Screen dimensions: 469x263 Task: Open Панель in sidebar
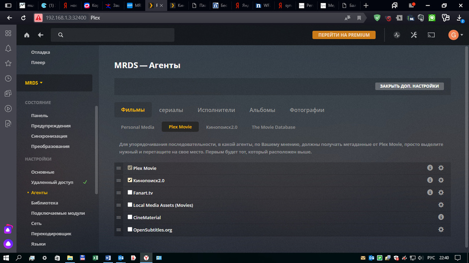(39, 116)
